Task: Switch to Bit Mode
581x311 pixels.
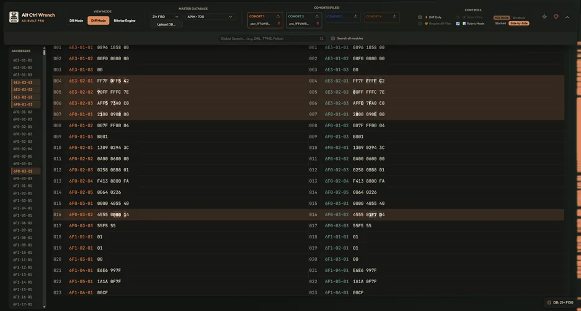Action: 519,18
